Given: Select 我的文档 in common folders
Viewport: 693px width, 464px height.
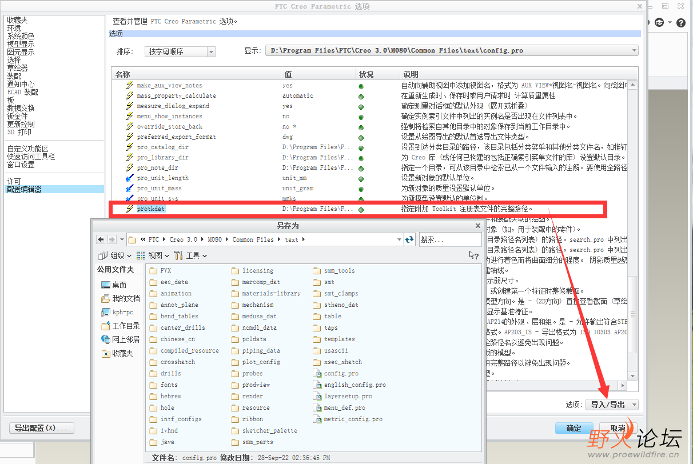Looking at the screenshot, I should coord(120,298).
